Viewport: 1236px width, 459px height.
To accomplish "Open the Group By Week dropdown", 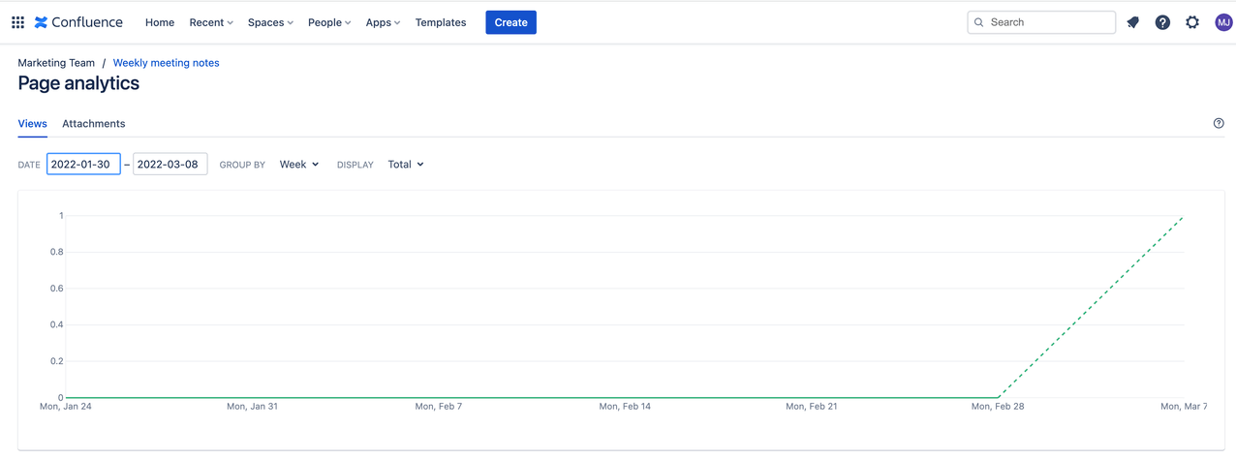I will click(298, 165).
